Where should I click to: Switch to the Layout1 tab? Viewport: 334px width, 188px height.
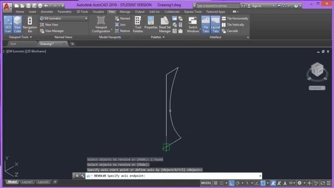pyautogui.click(x=27, y=182)
